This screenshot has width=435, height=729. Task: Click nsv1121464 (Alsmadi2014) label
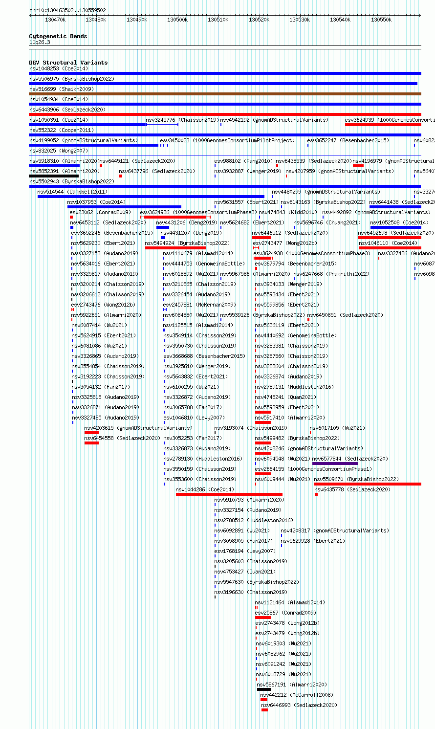pos(290,603)
